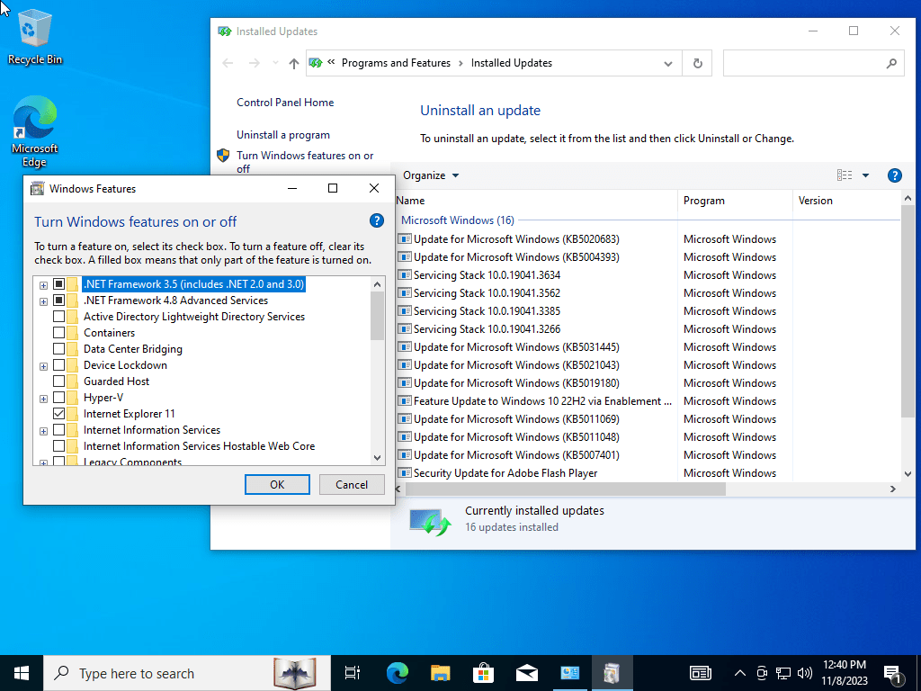Image resolution: width=921 pixels, height=691 pixels.
Task: Click Cancel in Windows Features dialog
Action: point(352,484)
